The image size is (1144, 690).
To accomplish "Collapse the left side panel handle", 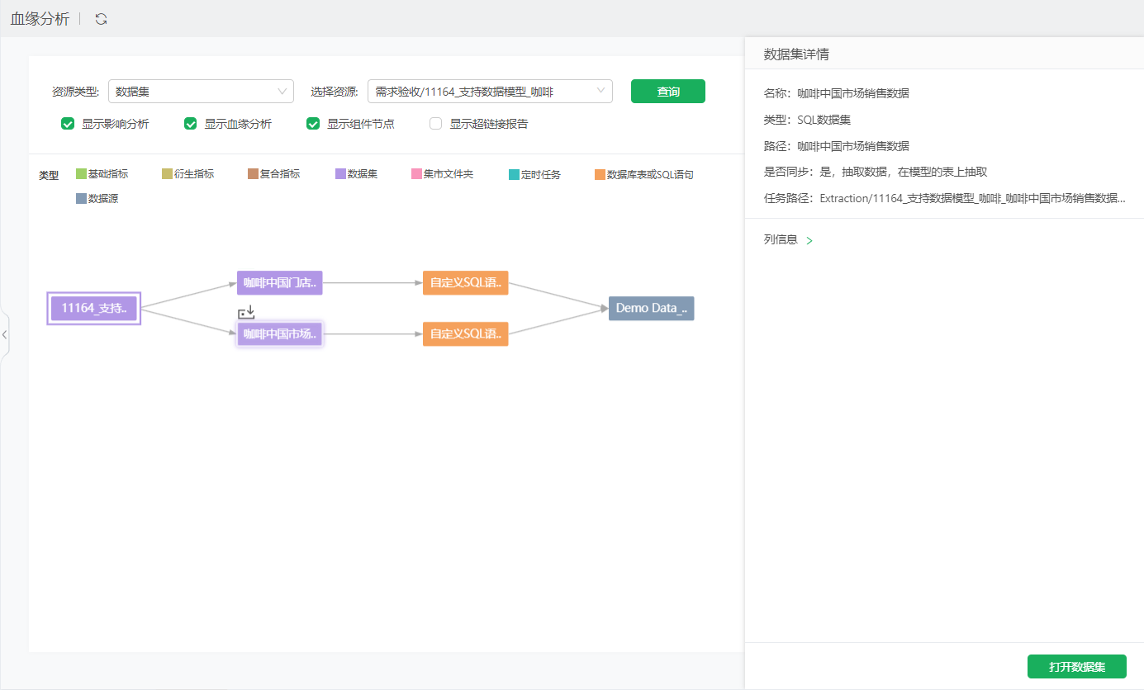I will (4, 334).
